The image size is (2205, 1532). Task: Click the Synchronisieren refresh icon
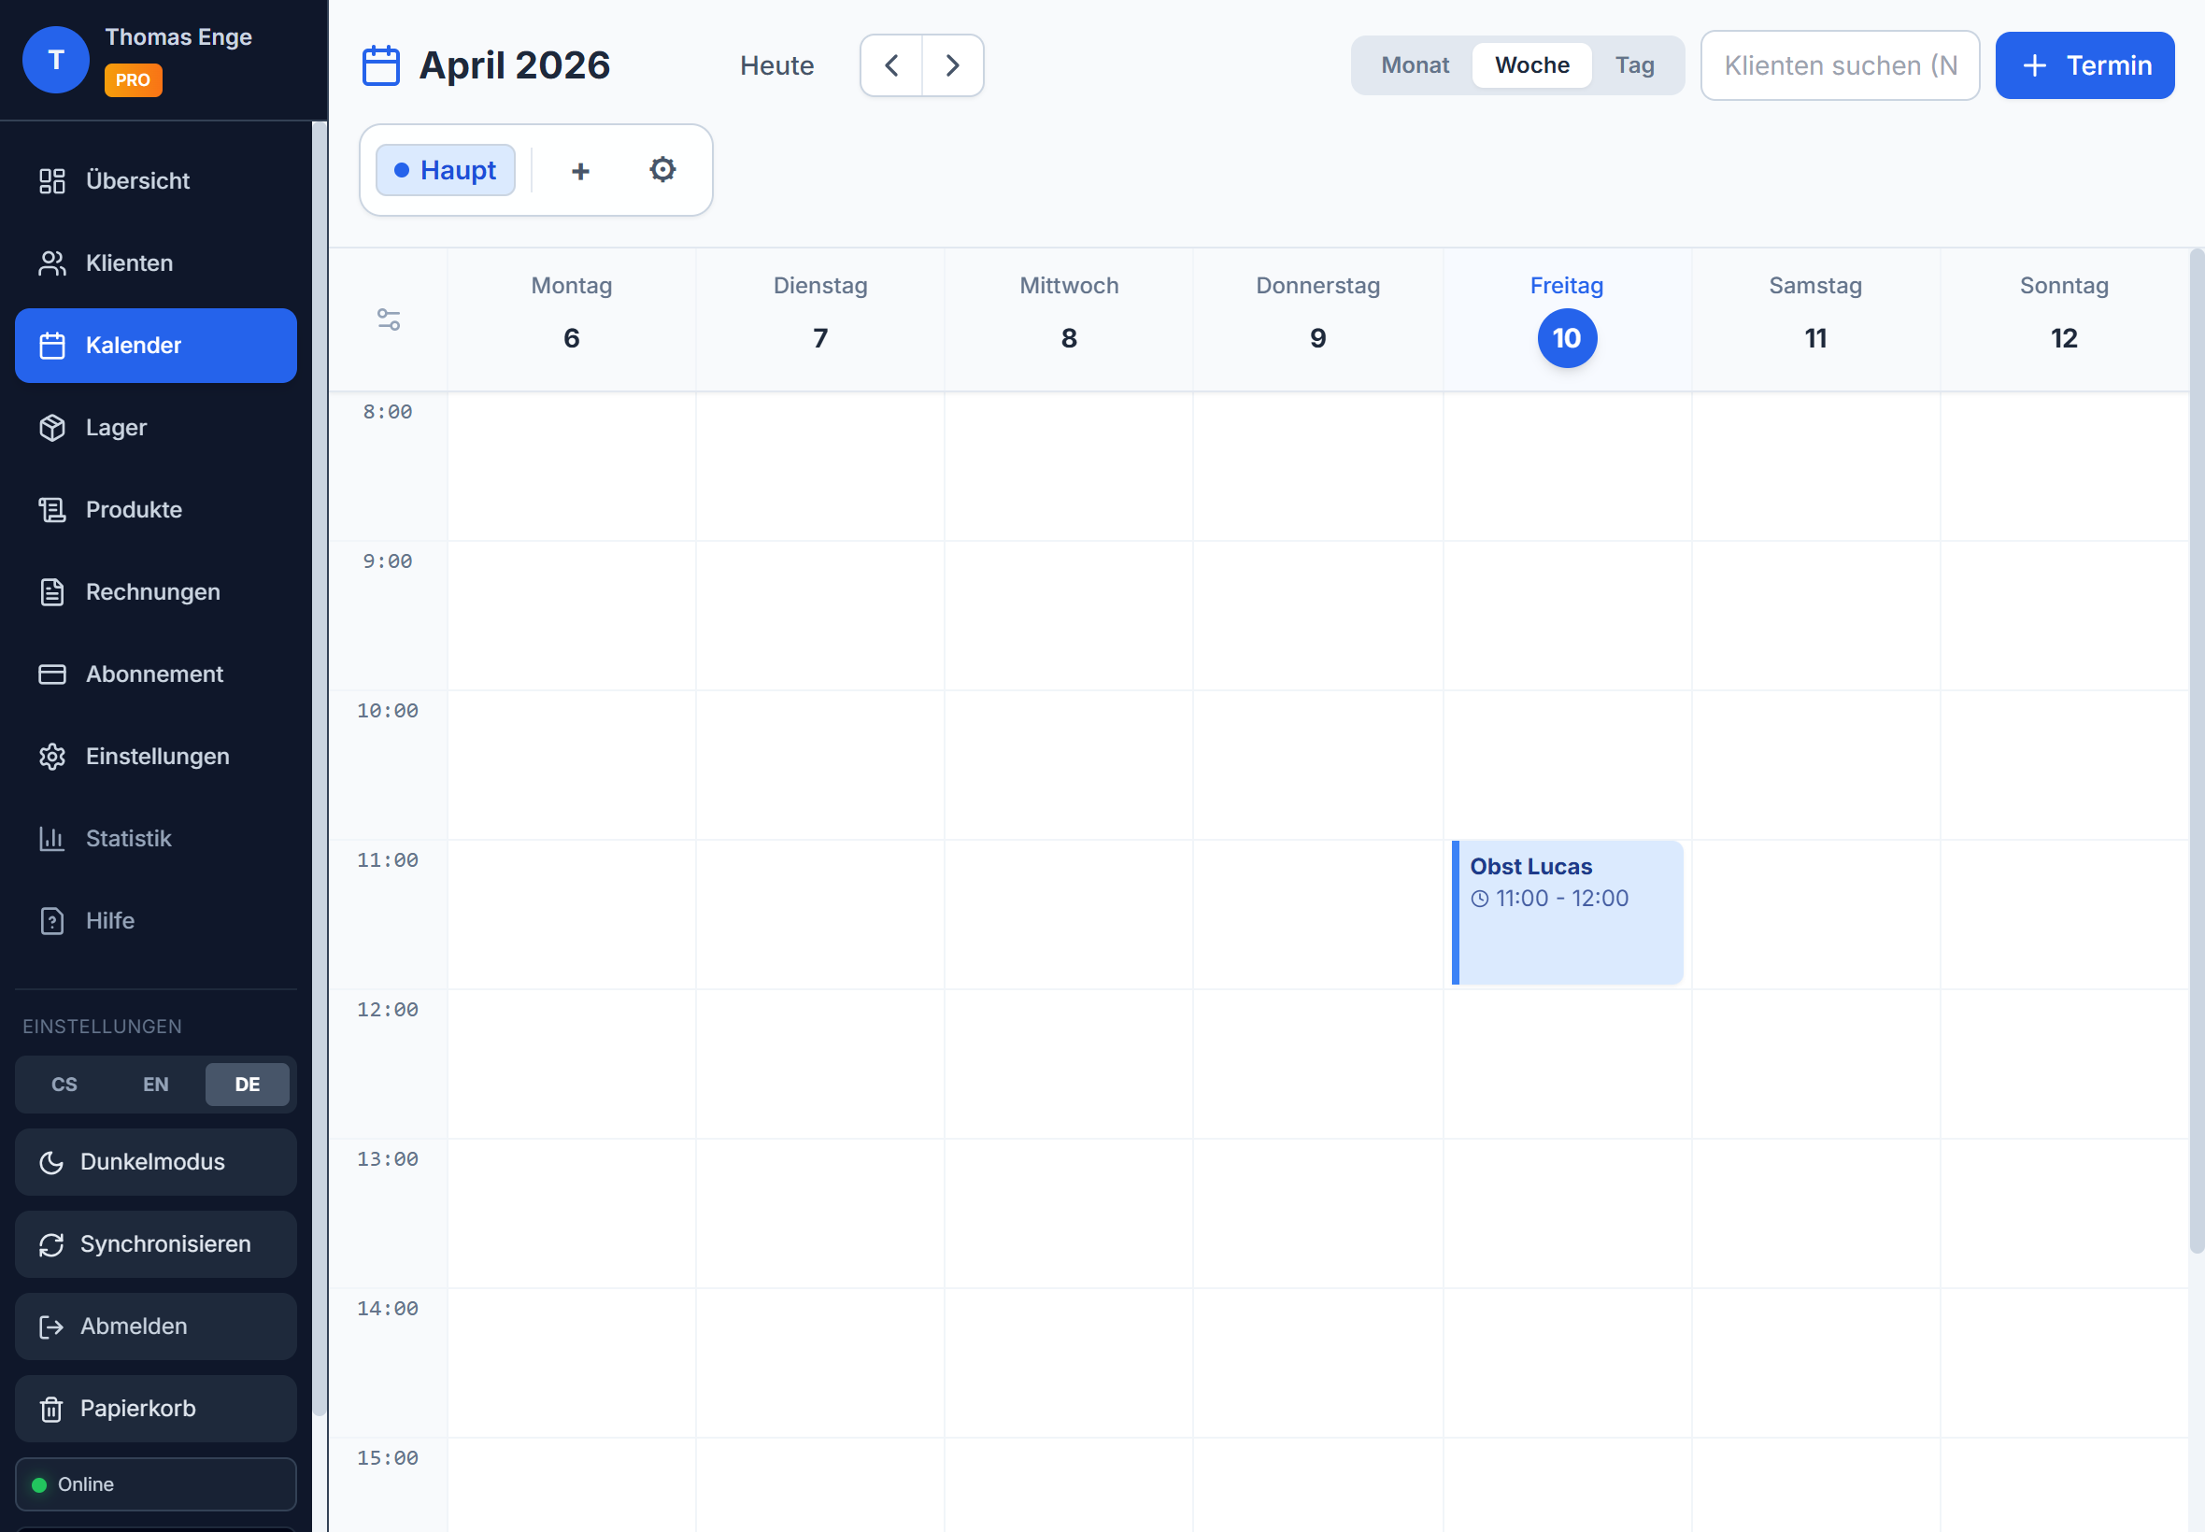(51, 1244)
